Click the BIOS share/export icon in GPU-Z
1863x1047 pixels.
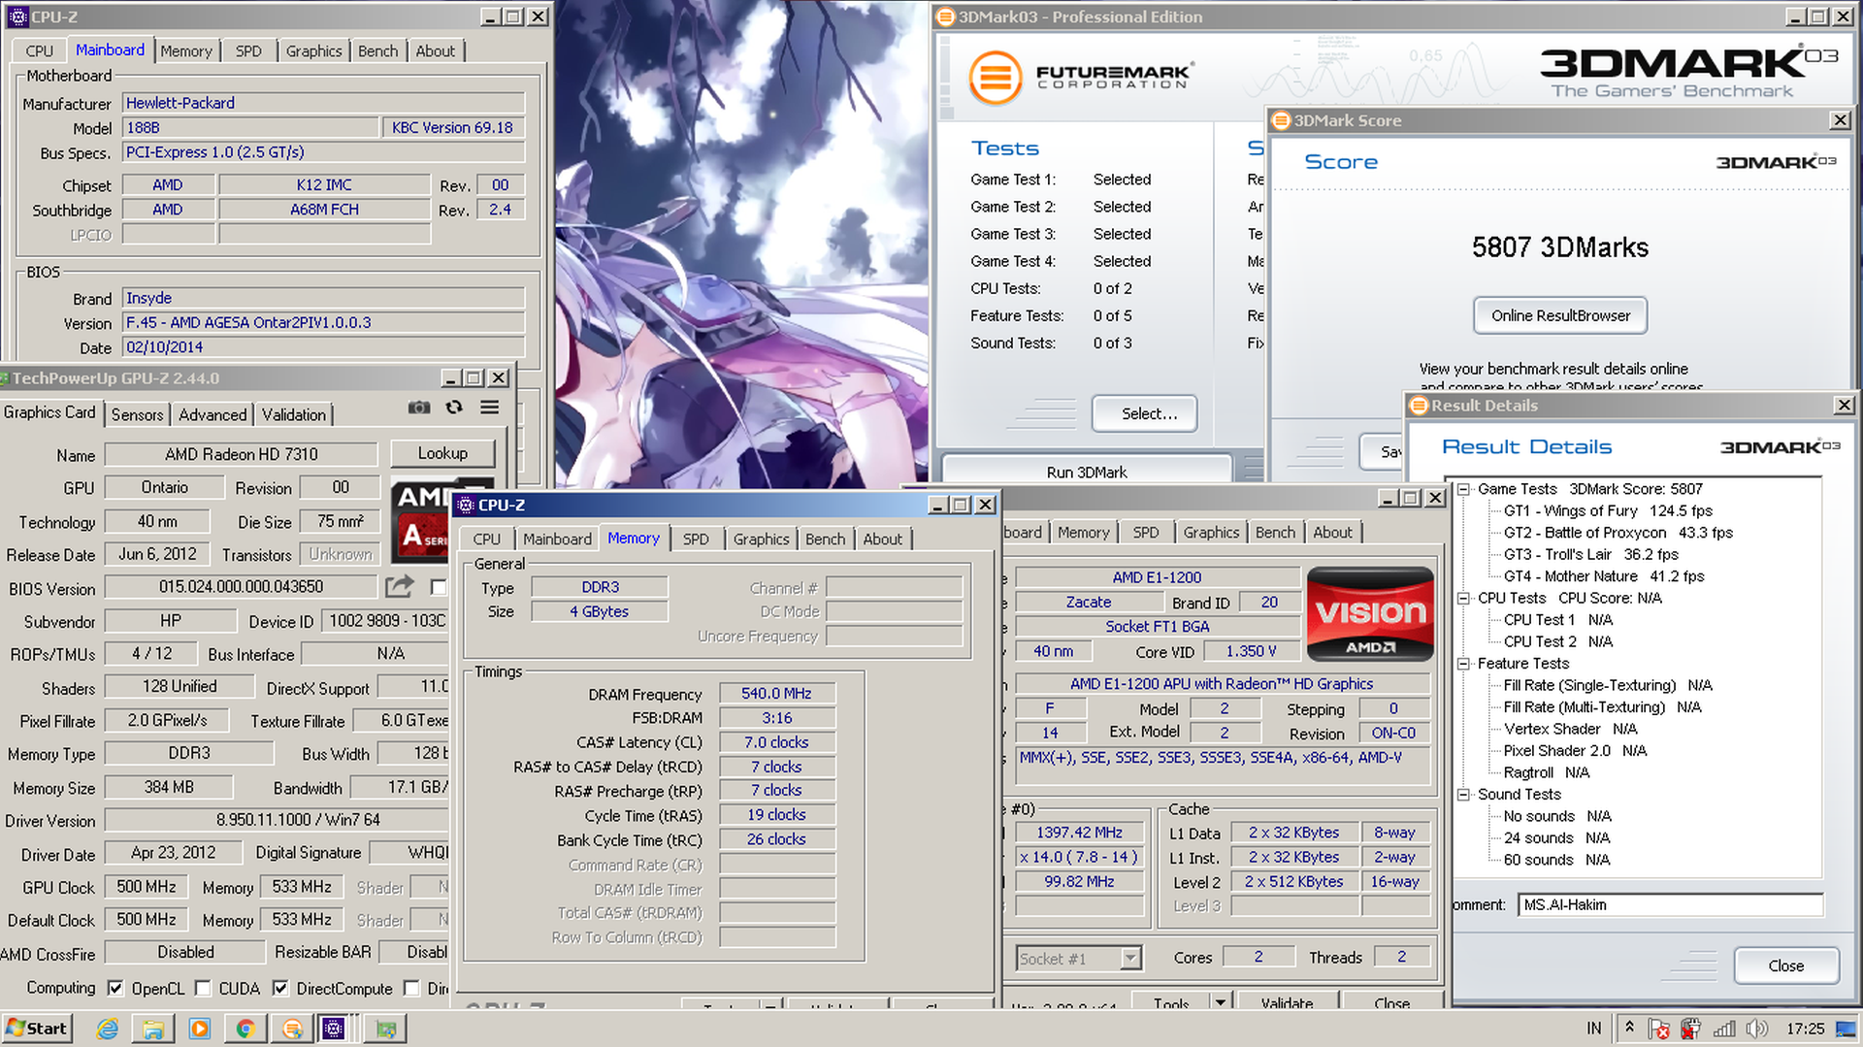(399, 586)
